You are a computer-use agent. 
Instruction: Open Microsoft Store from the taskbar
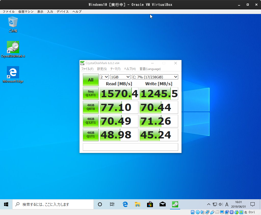point(150,204)
